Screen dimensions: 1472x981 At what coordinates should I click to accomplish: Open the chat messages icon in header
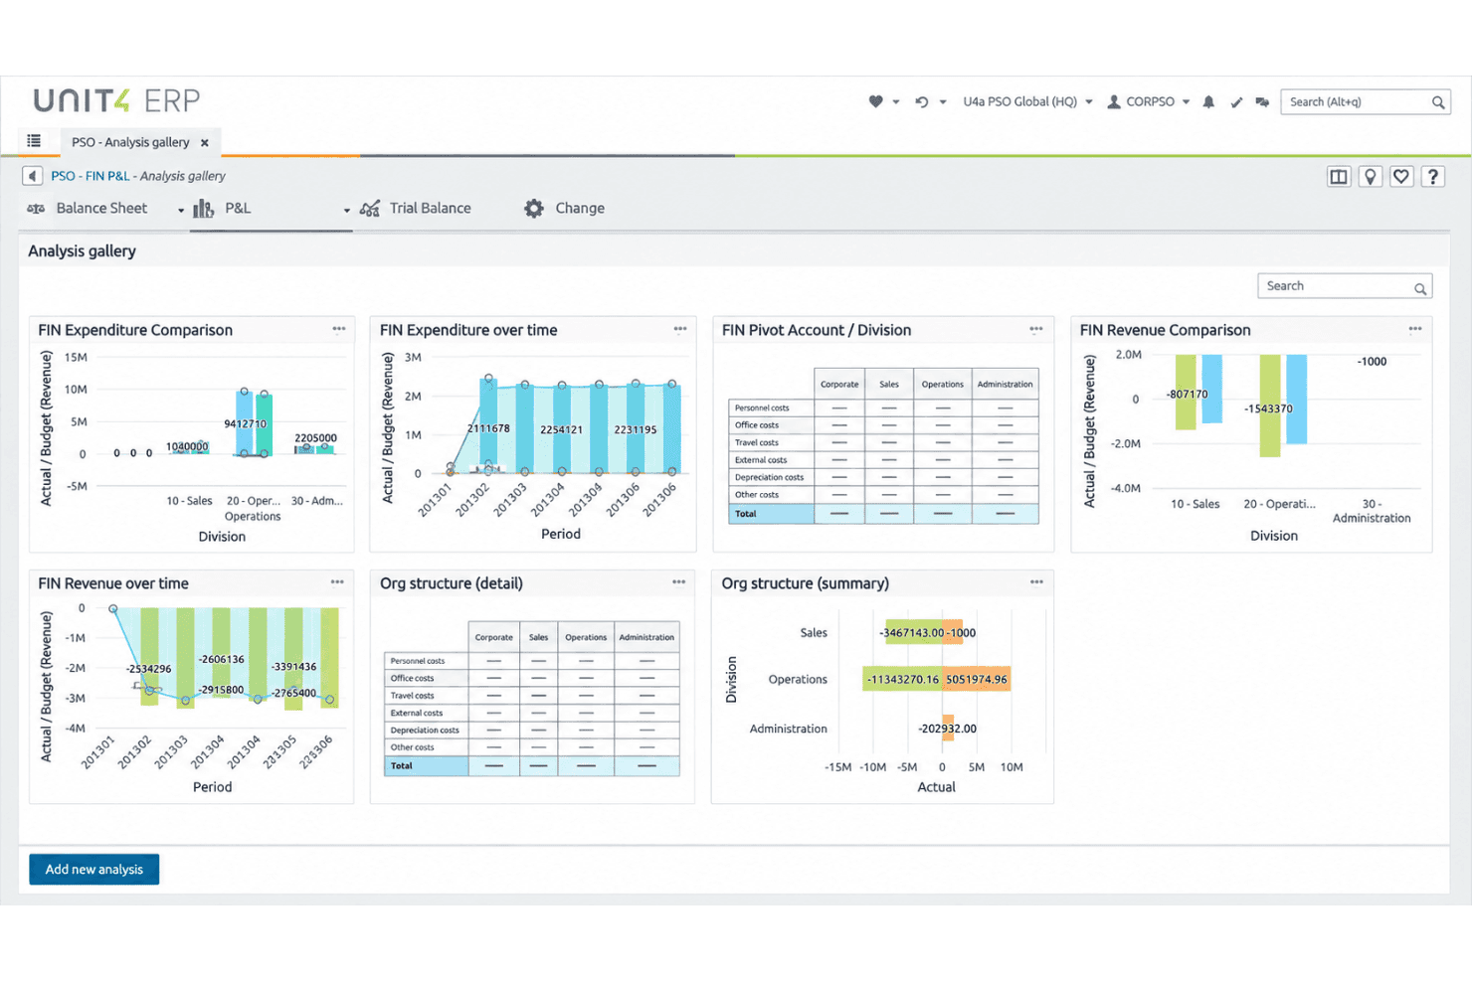point(1262,101)
